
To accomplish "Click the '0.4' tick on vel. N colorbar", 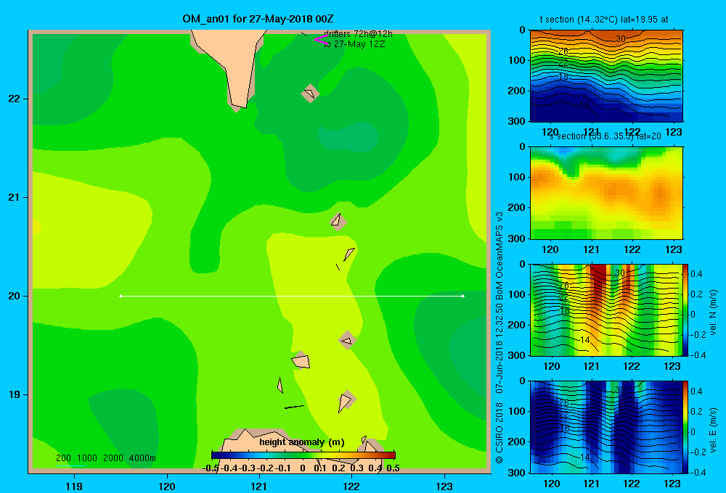I will coord(696,274).
